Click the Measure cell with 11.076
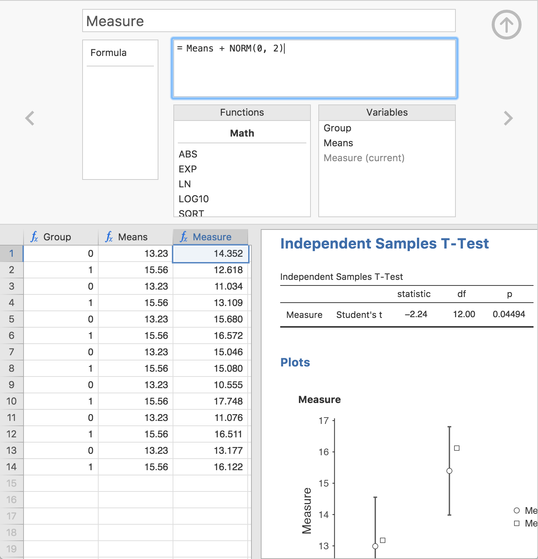Viewport: 538px width, 559px height. coord(210,418)
